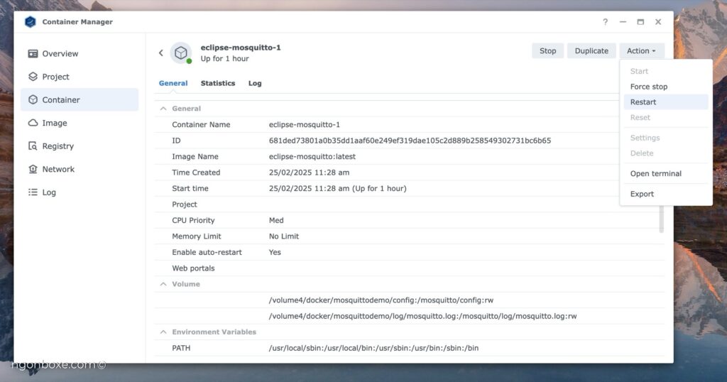Viewport: 727px width, 382px height.
Task: Click the Log list sidebar icon
Action: click(x=33, y=192)
